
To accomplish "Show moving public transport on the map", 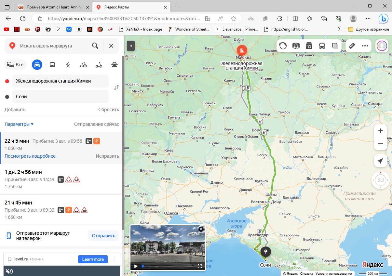I will (x=322, y=46).
